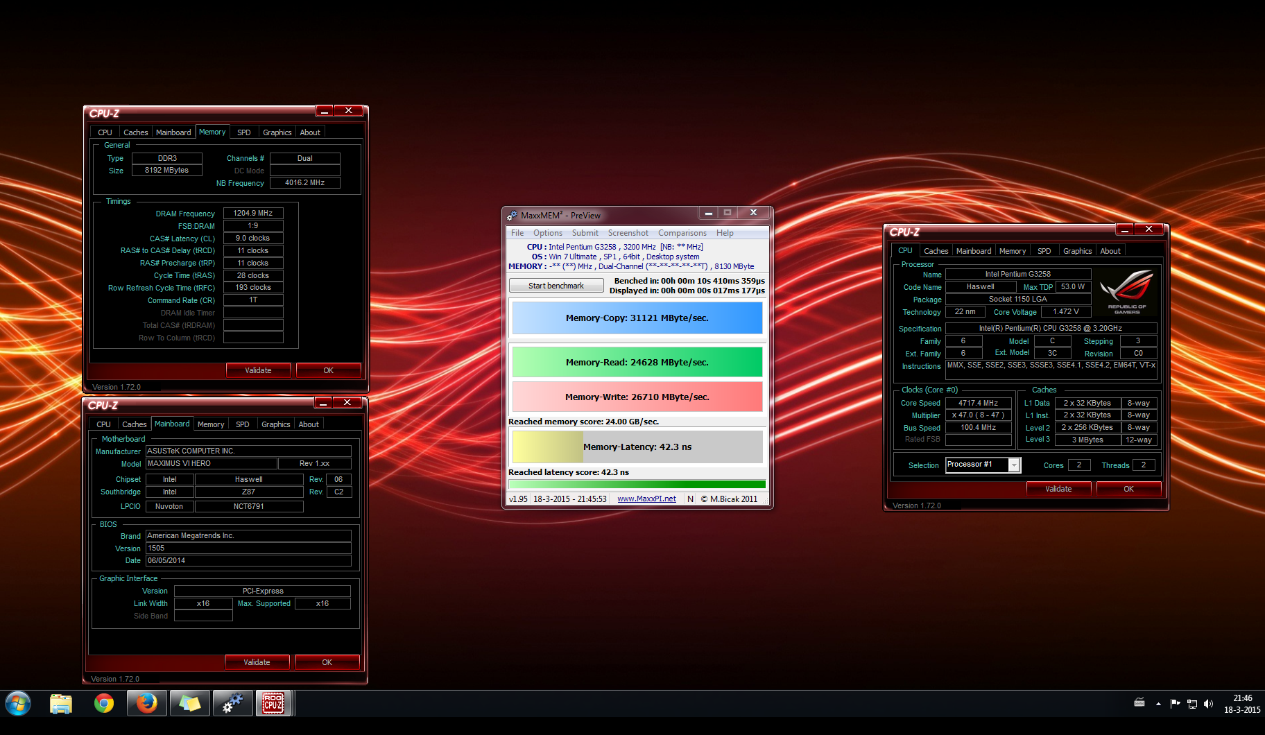Switch to About tab in processor CPU-Z window
This screenshot has width=1265, height=735.
[x=1110, y=251]
